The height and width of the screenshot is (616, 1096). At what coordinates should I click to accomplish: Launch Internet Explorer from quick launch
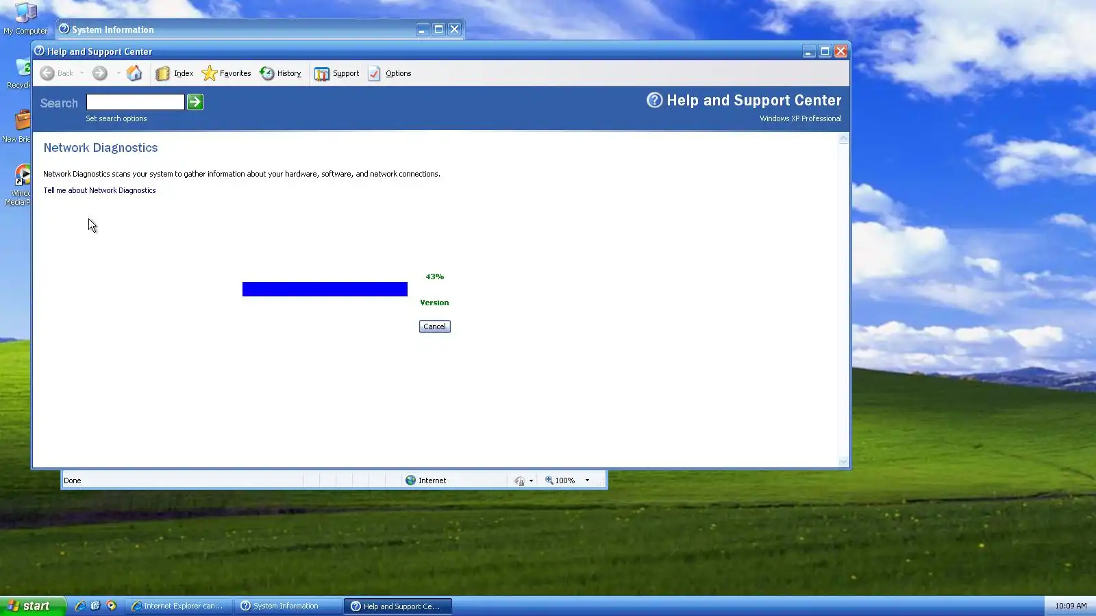point(80,606)
